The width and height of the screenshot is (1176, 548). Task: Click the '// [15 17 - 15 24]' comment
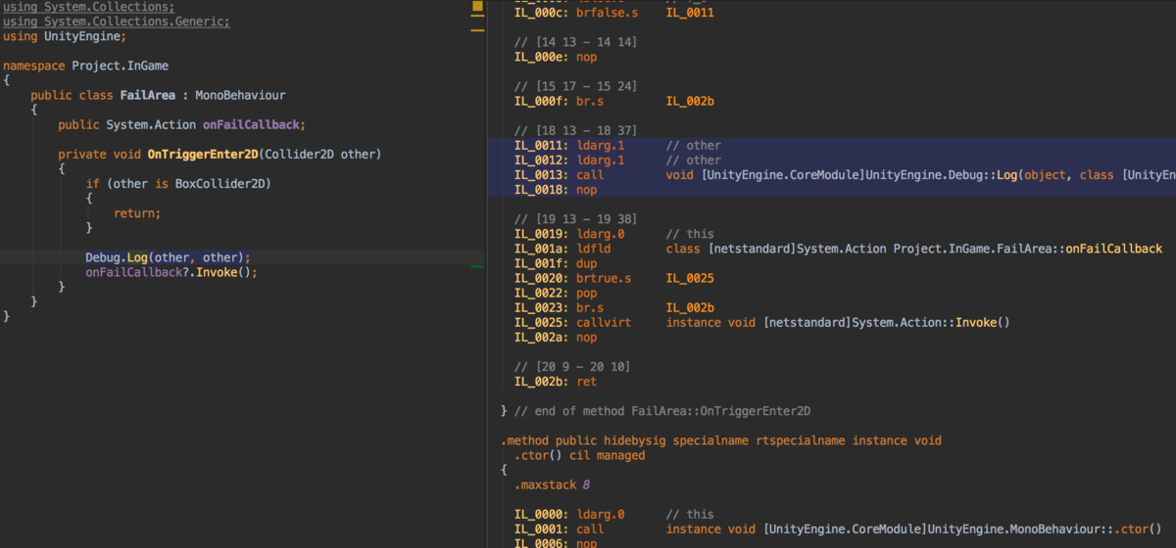pos(576,87)
